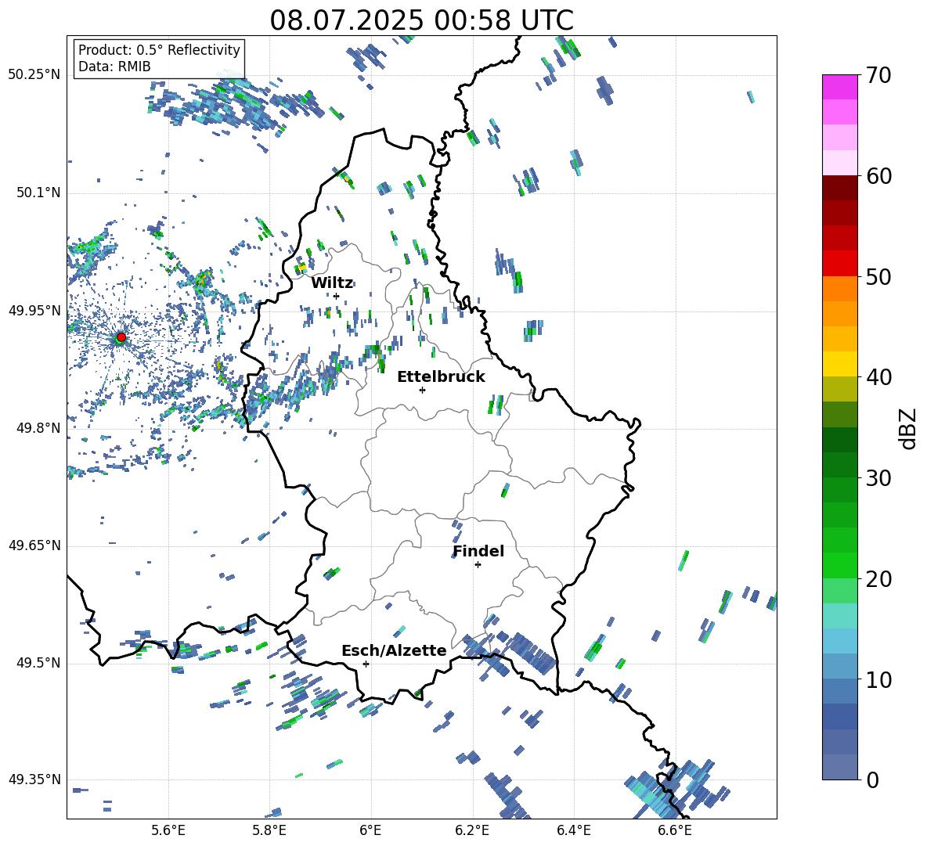Select the Wiltz city label
Image resolution: width=927 pixels, height=846 pixels.
[332, 283]
